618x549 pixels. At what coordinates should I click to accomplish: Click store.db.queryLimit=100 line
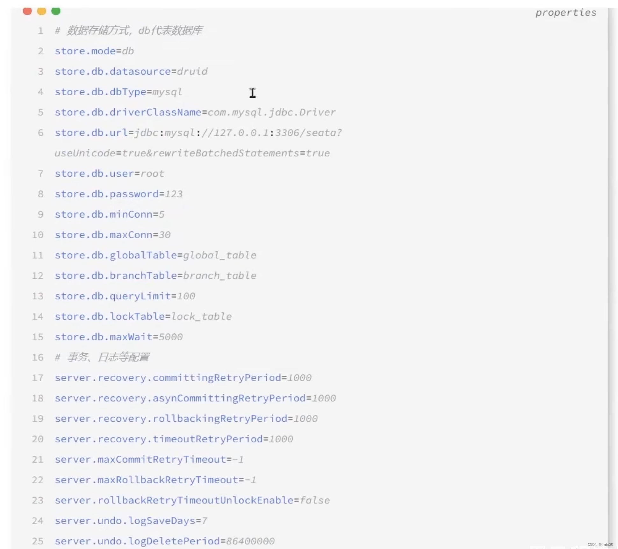click(125, 296)
